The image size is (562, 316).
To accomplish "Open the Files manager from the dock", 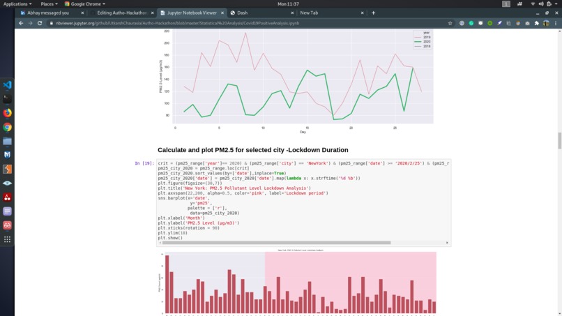I will coord(7,141).
